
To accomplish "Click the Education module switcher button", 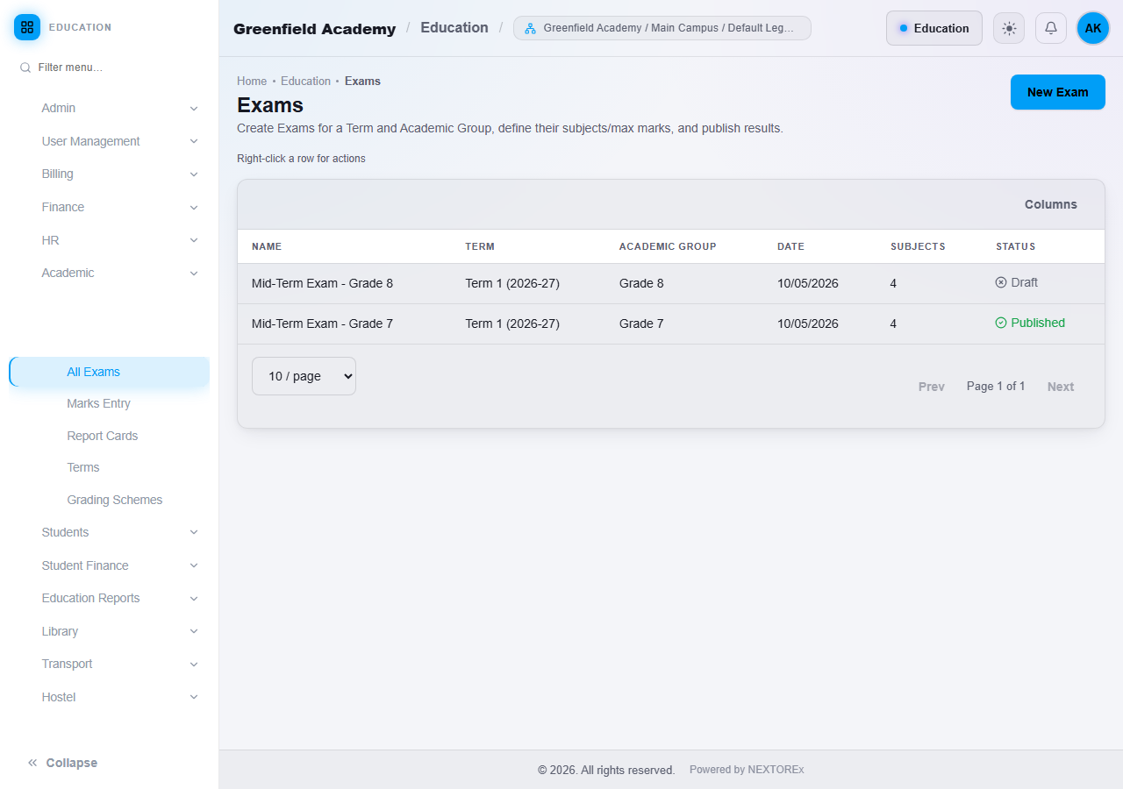I will click(x=934, y=28).
